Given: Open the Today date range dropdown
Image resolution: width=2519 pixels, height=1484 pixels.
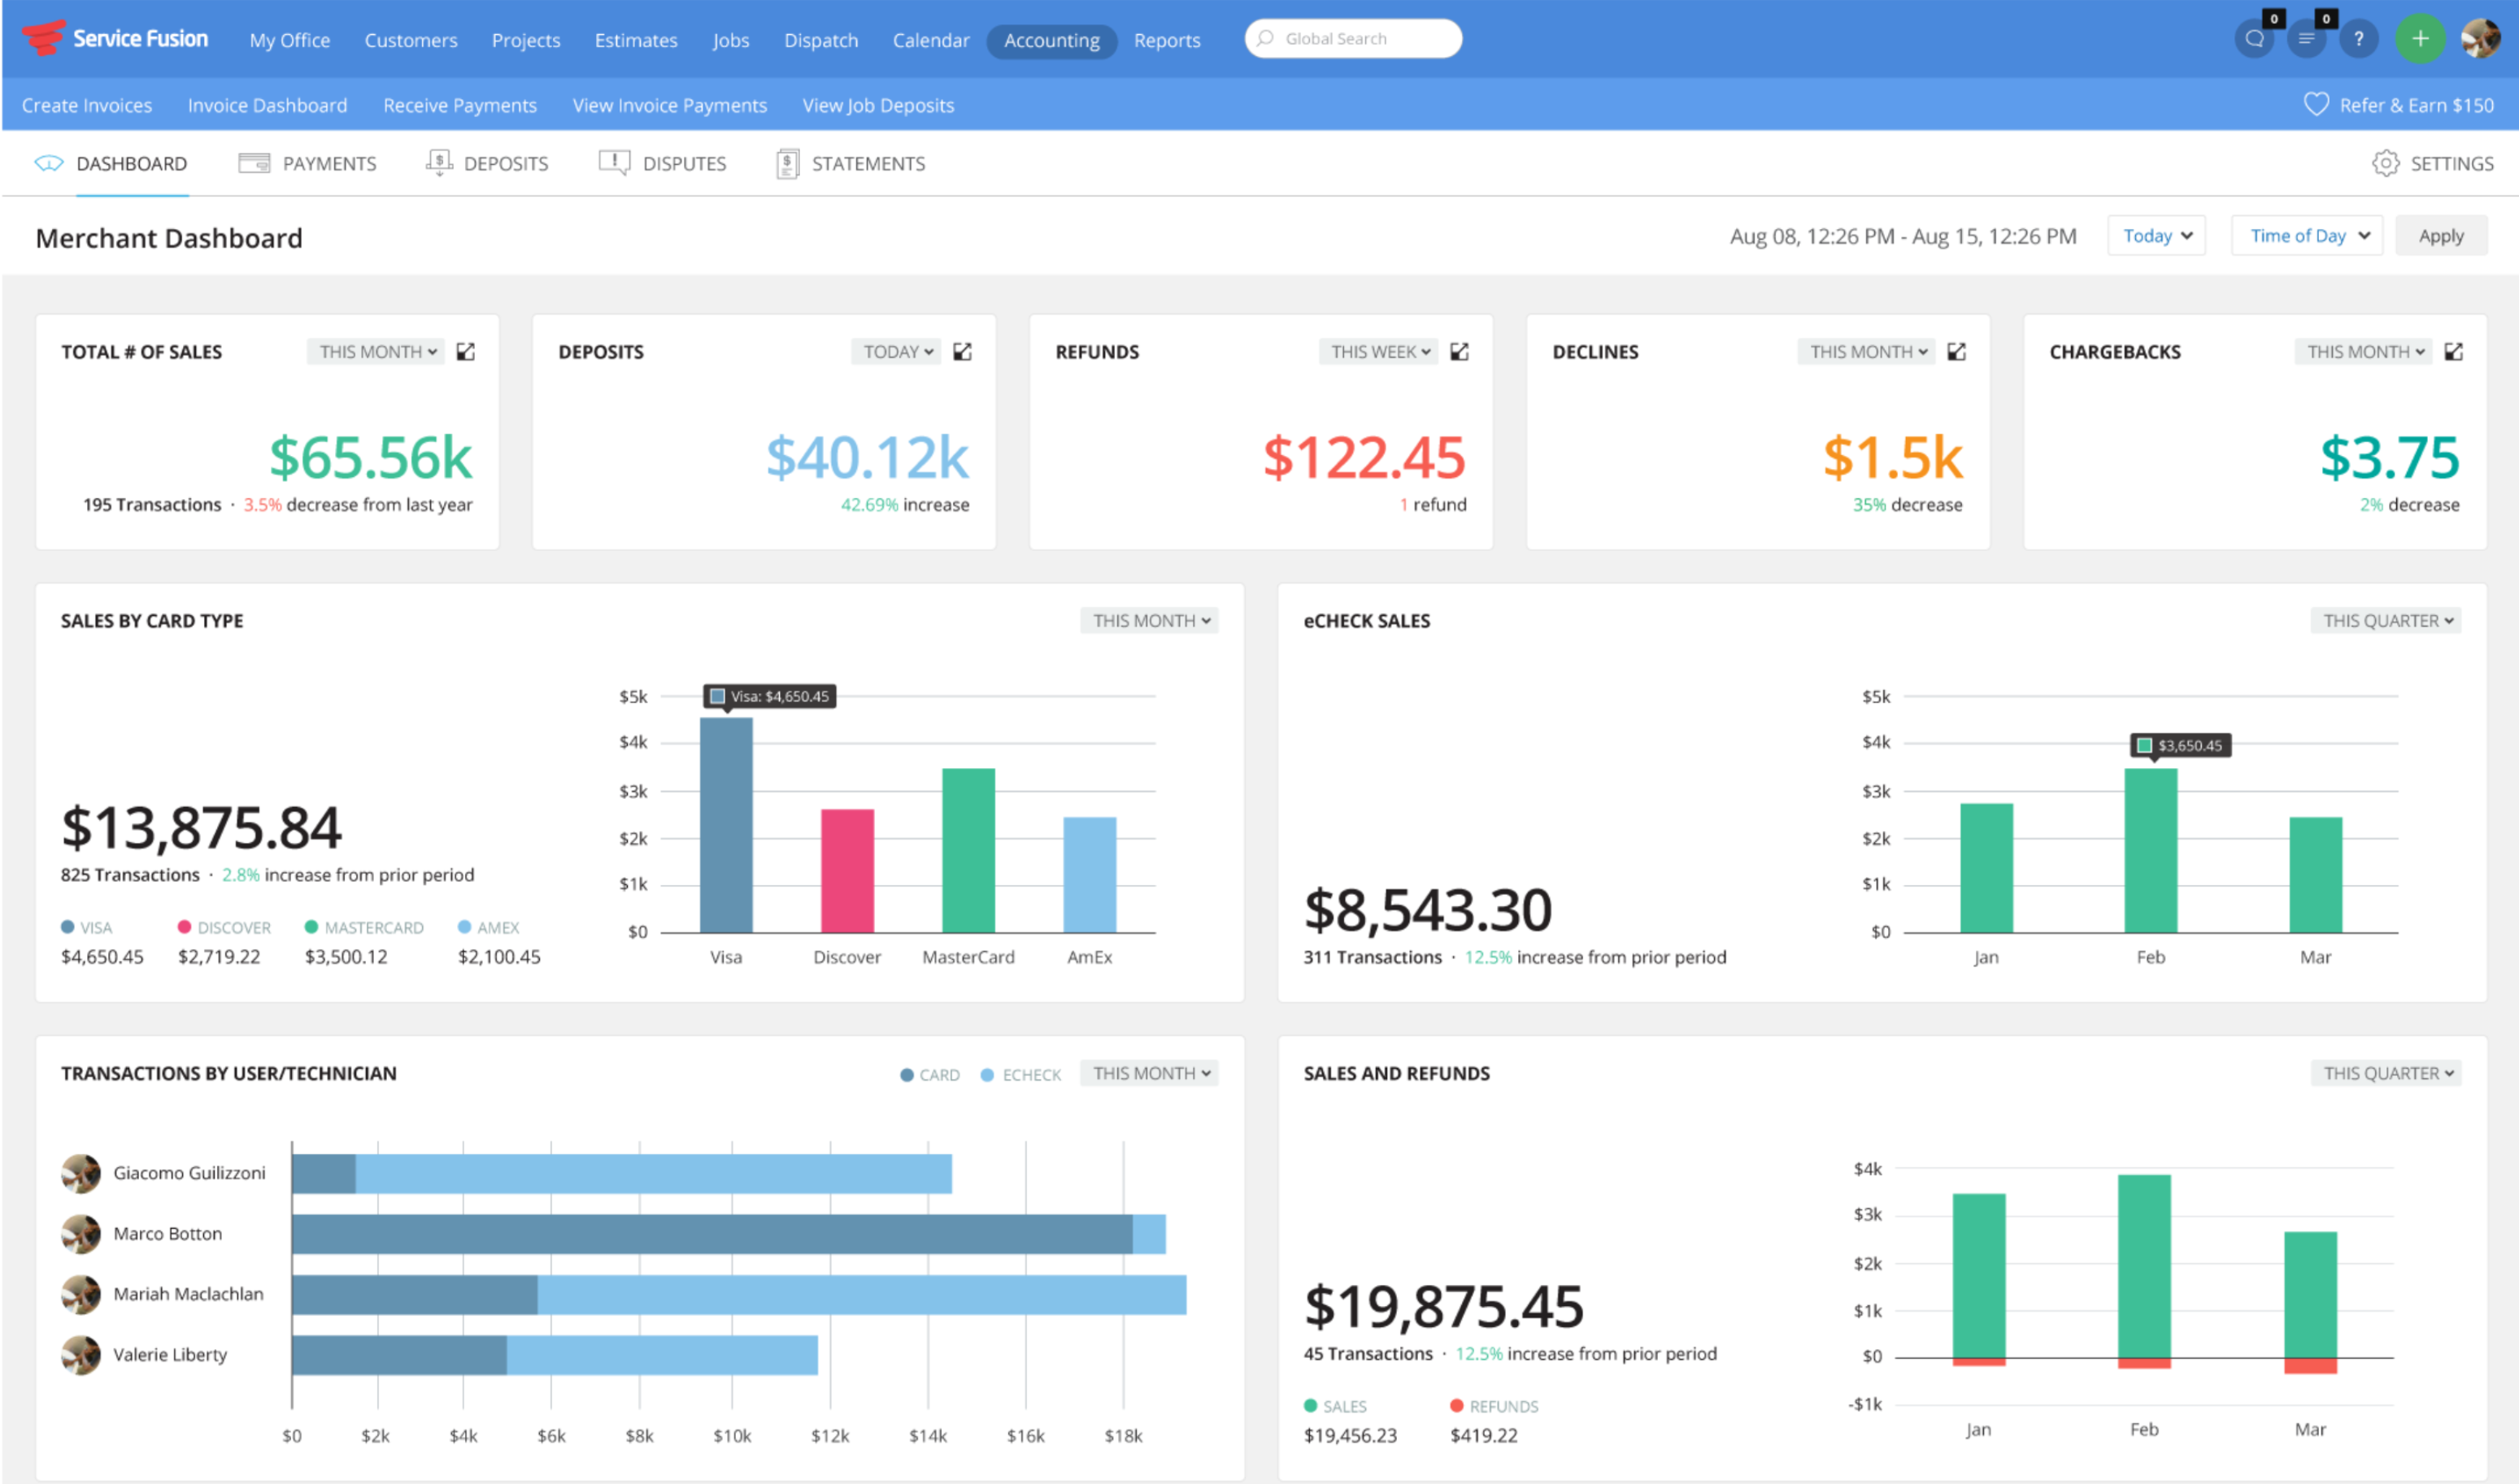Looking at the screenshot, I should 2156,236.
